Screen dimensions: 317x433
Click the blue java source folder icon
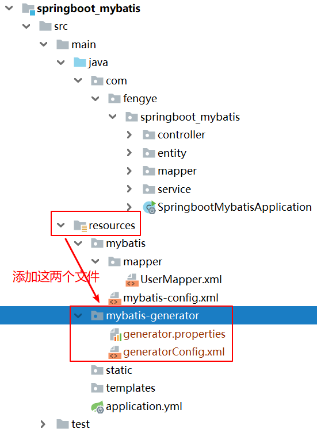point(80,63)
